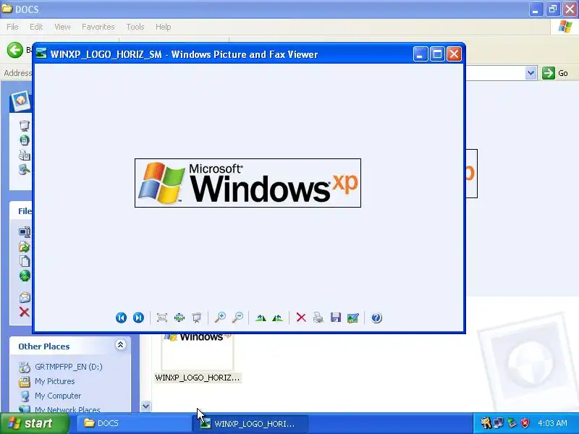Click the floppy disk Copy To icon

click(336, 318)
